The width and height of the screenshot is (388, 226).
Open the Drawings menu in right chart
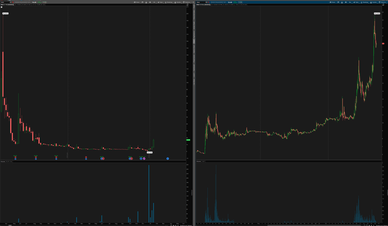point(365,2)
